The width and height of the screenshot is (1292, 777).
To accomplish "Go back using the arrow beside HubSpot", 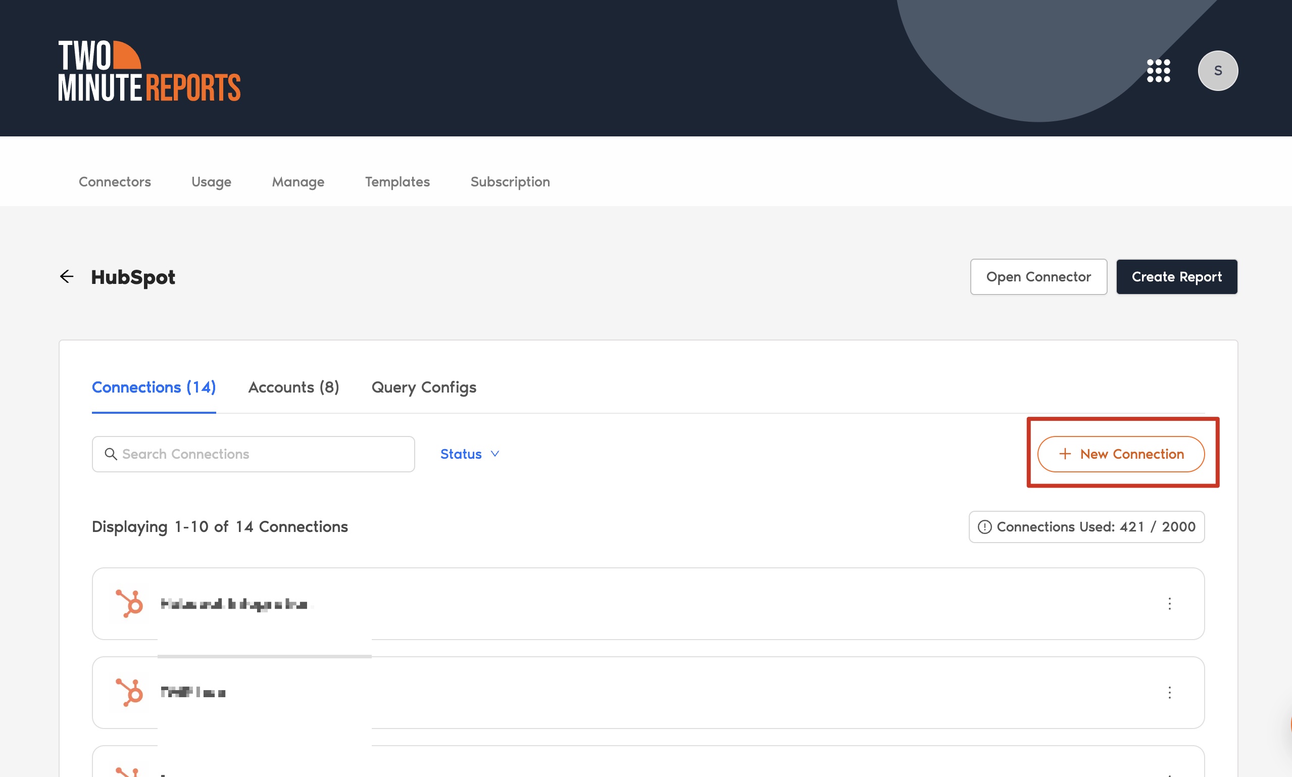I will (67, 276).
